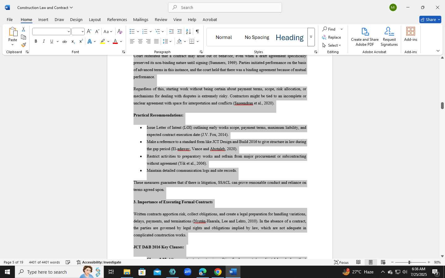Viewport: 445px width, 278px height.
Task: Switch to the Design tab
Action: (76, 19)
